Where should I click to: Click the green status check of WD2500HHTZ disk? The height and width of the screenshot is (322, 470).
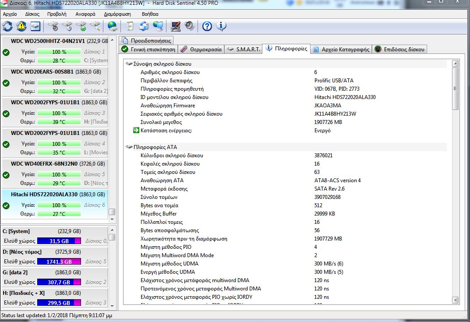point(6,52)
